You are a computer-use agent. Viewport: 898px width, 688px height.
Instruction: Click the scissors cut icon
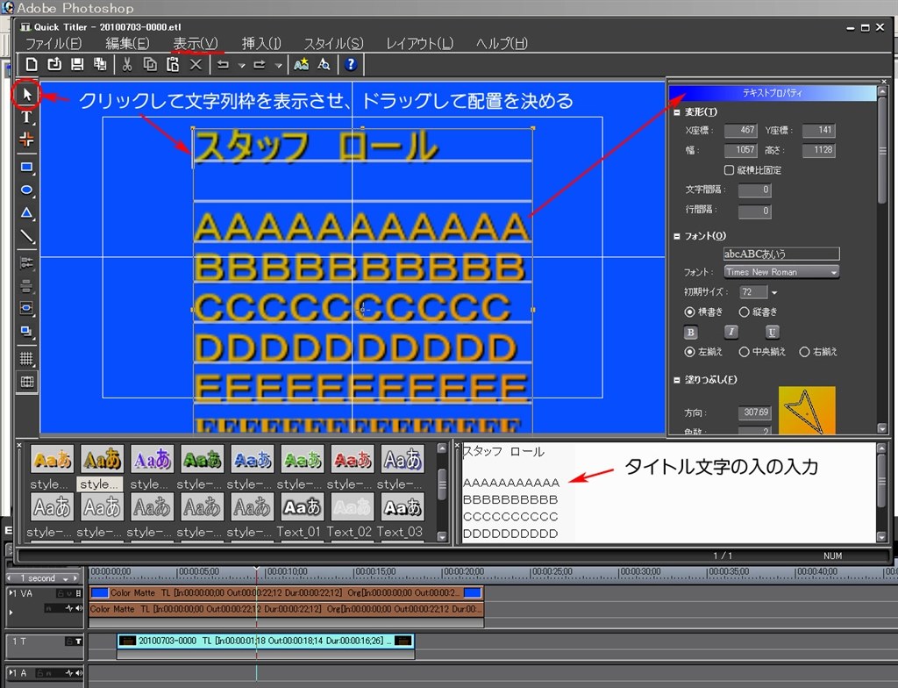click(126, 64)
